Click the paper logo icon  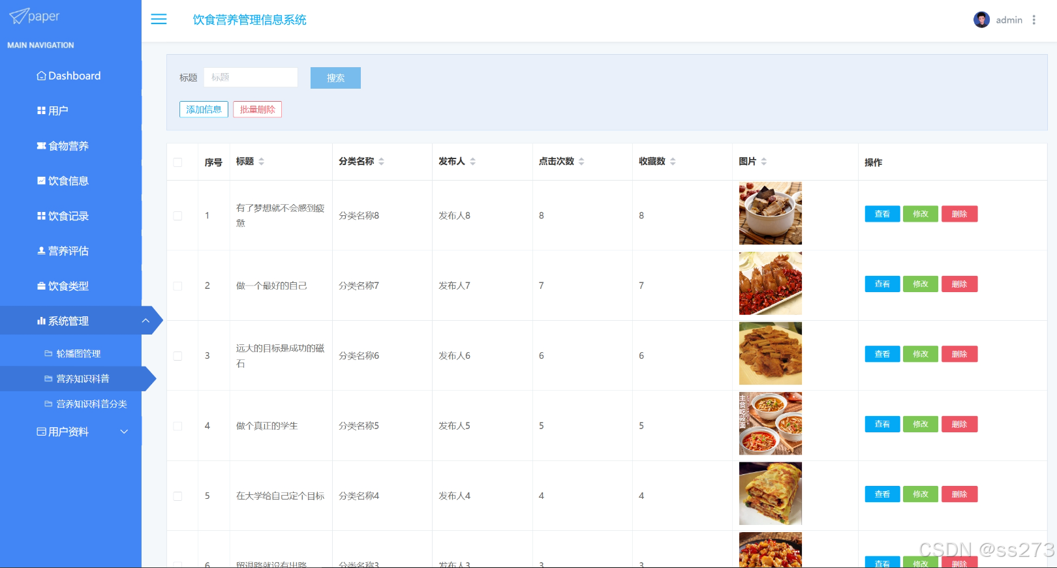point(18,16)
